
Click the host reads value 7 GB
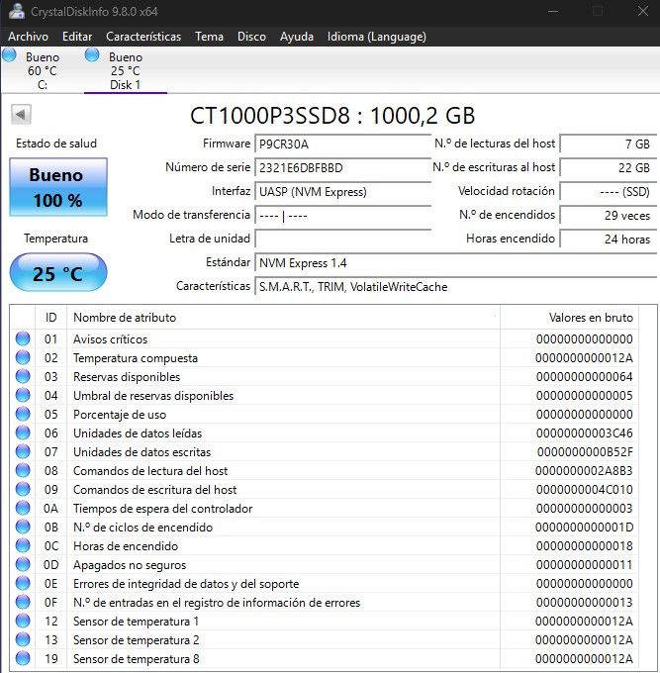pos(609,144)
